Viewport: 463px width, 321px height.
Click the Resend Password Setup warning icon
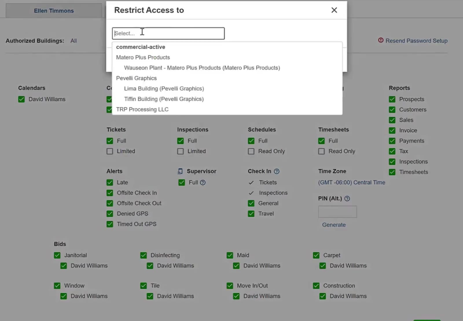tap(381, 40)
